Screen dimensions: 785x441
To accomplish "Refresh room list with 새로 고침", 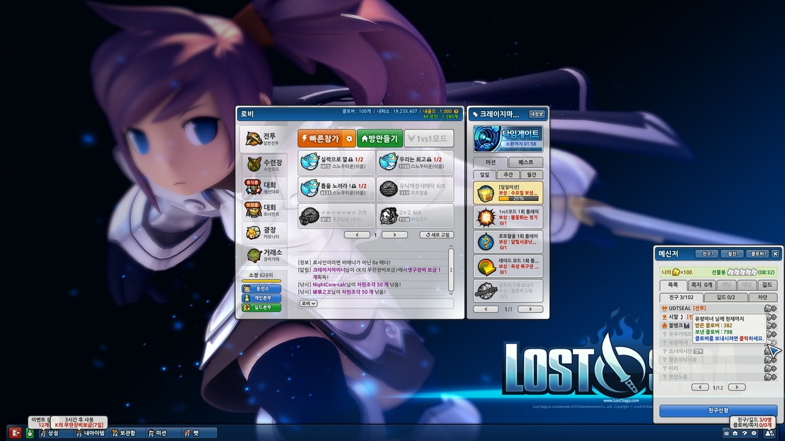I will tap(437, 235).
